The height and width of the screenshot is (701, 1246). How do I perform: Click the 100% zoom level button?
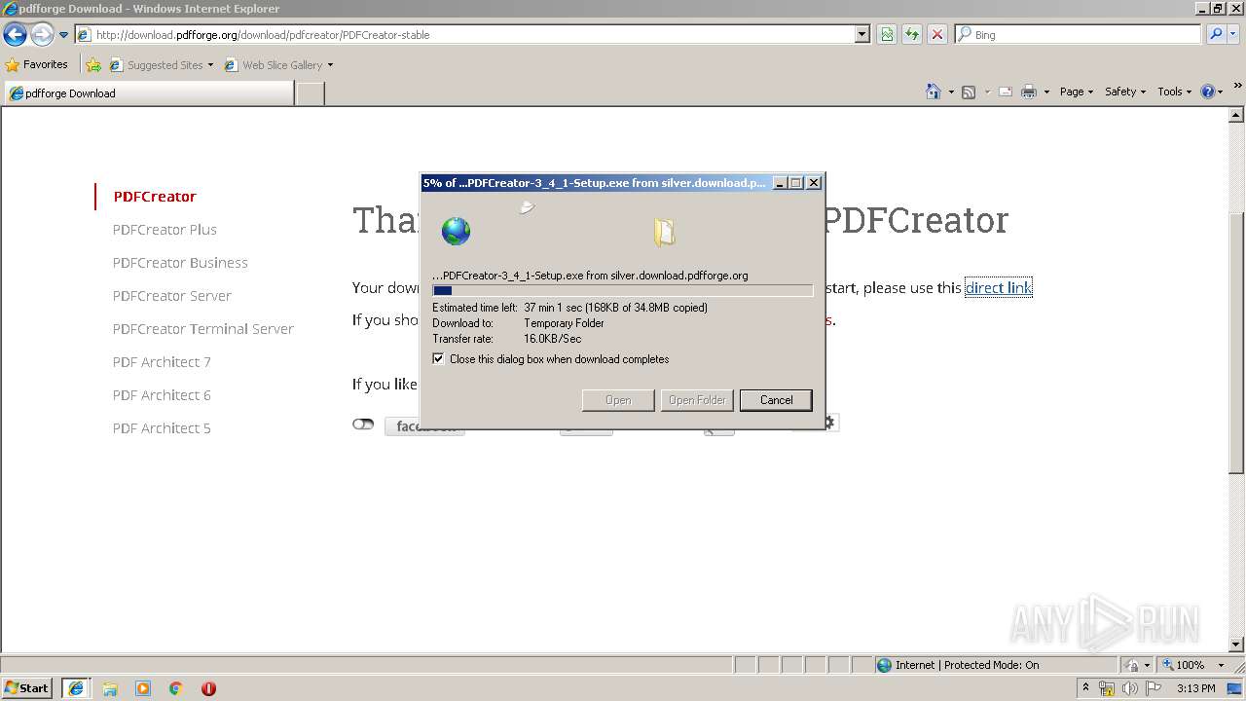point(1183,665)
